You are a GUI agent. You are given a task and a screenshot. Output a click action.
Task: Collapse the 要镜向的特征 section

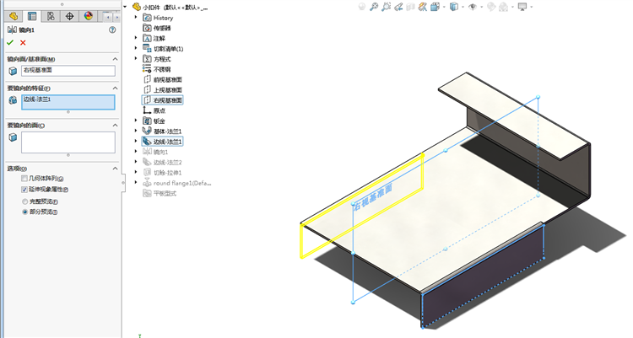pos(115,88)
